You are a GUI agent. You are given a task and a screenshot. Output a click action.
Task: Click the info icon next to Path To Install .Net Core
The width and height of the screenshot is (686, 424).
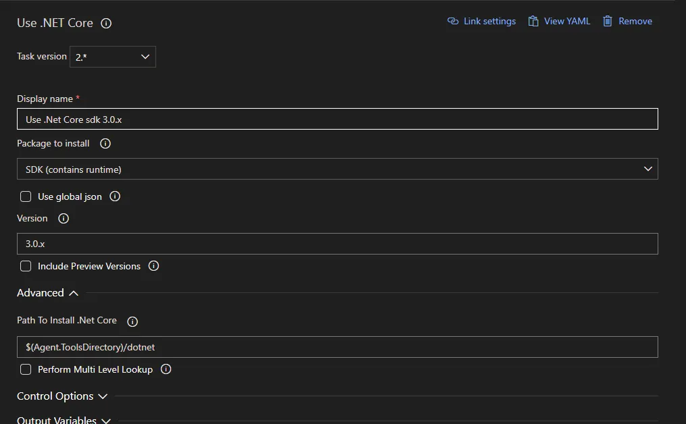coord(132,321)
